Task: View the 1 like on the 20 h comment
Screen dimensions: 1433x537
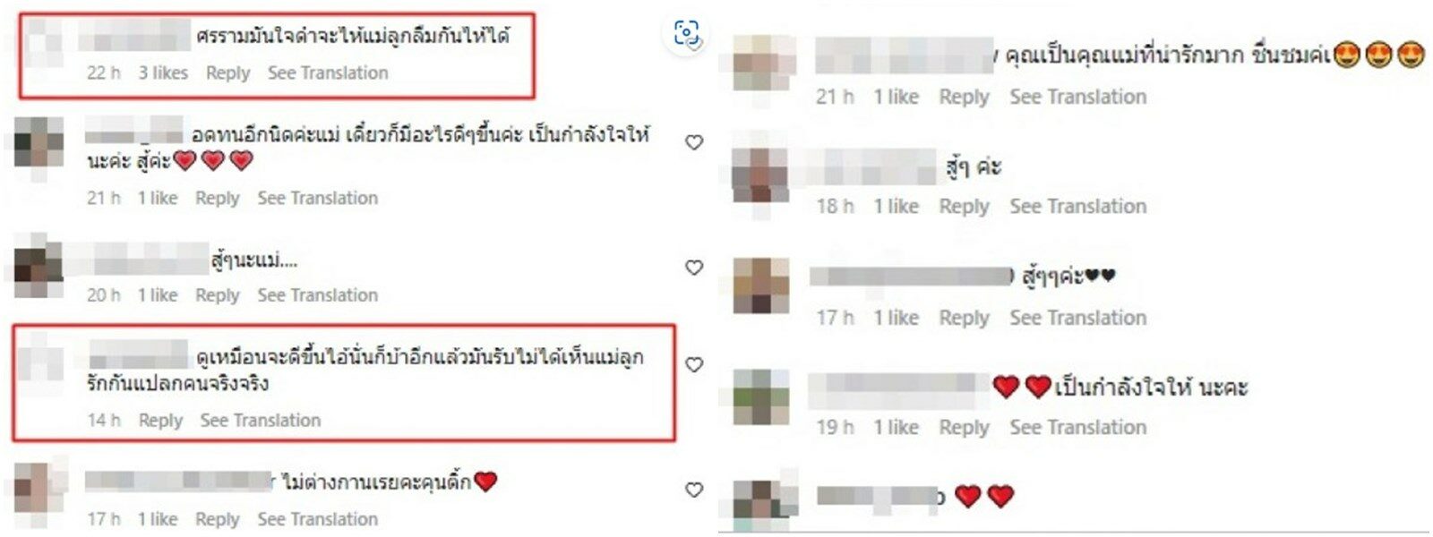Action: (158, 295)
